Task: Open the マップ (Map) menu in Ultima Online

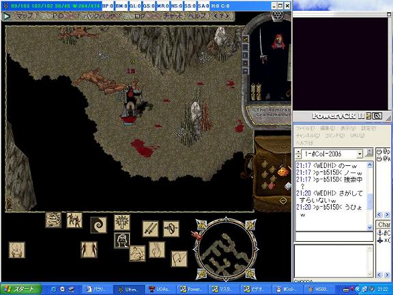Action: 25,16
